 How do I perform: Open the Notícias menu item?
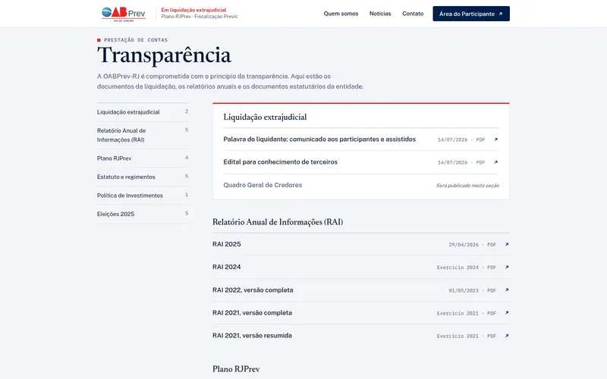[380, 14]
